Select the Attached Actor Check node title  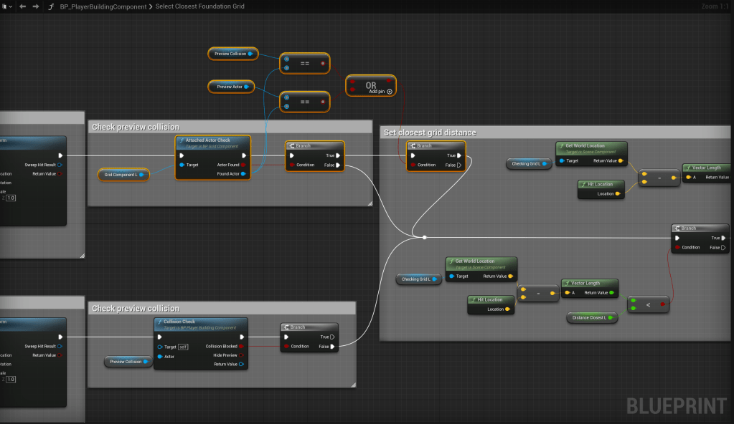point(208,140)
